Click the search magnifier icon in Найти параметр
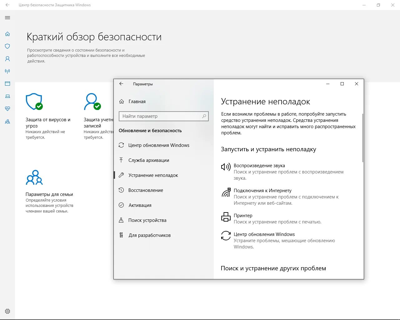The height and width of the screenshot is (320, 400). [204, 116]
